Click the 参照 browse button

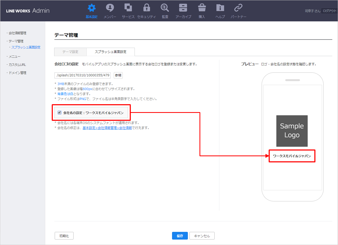pos(118,75)
